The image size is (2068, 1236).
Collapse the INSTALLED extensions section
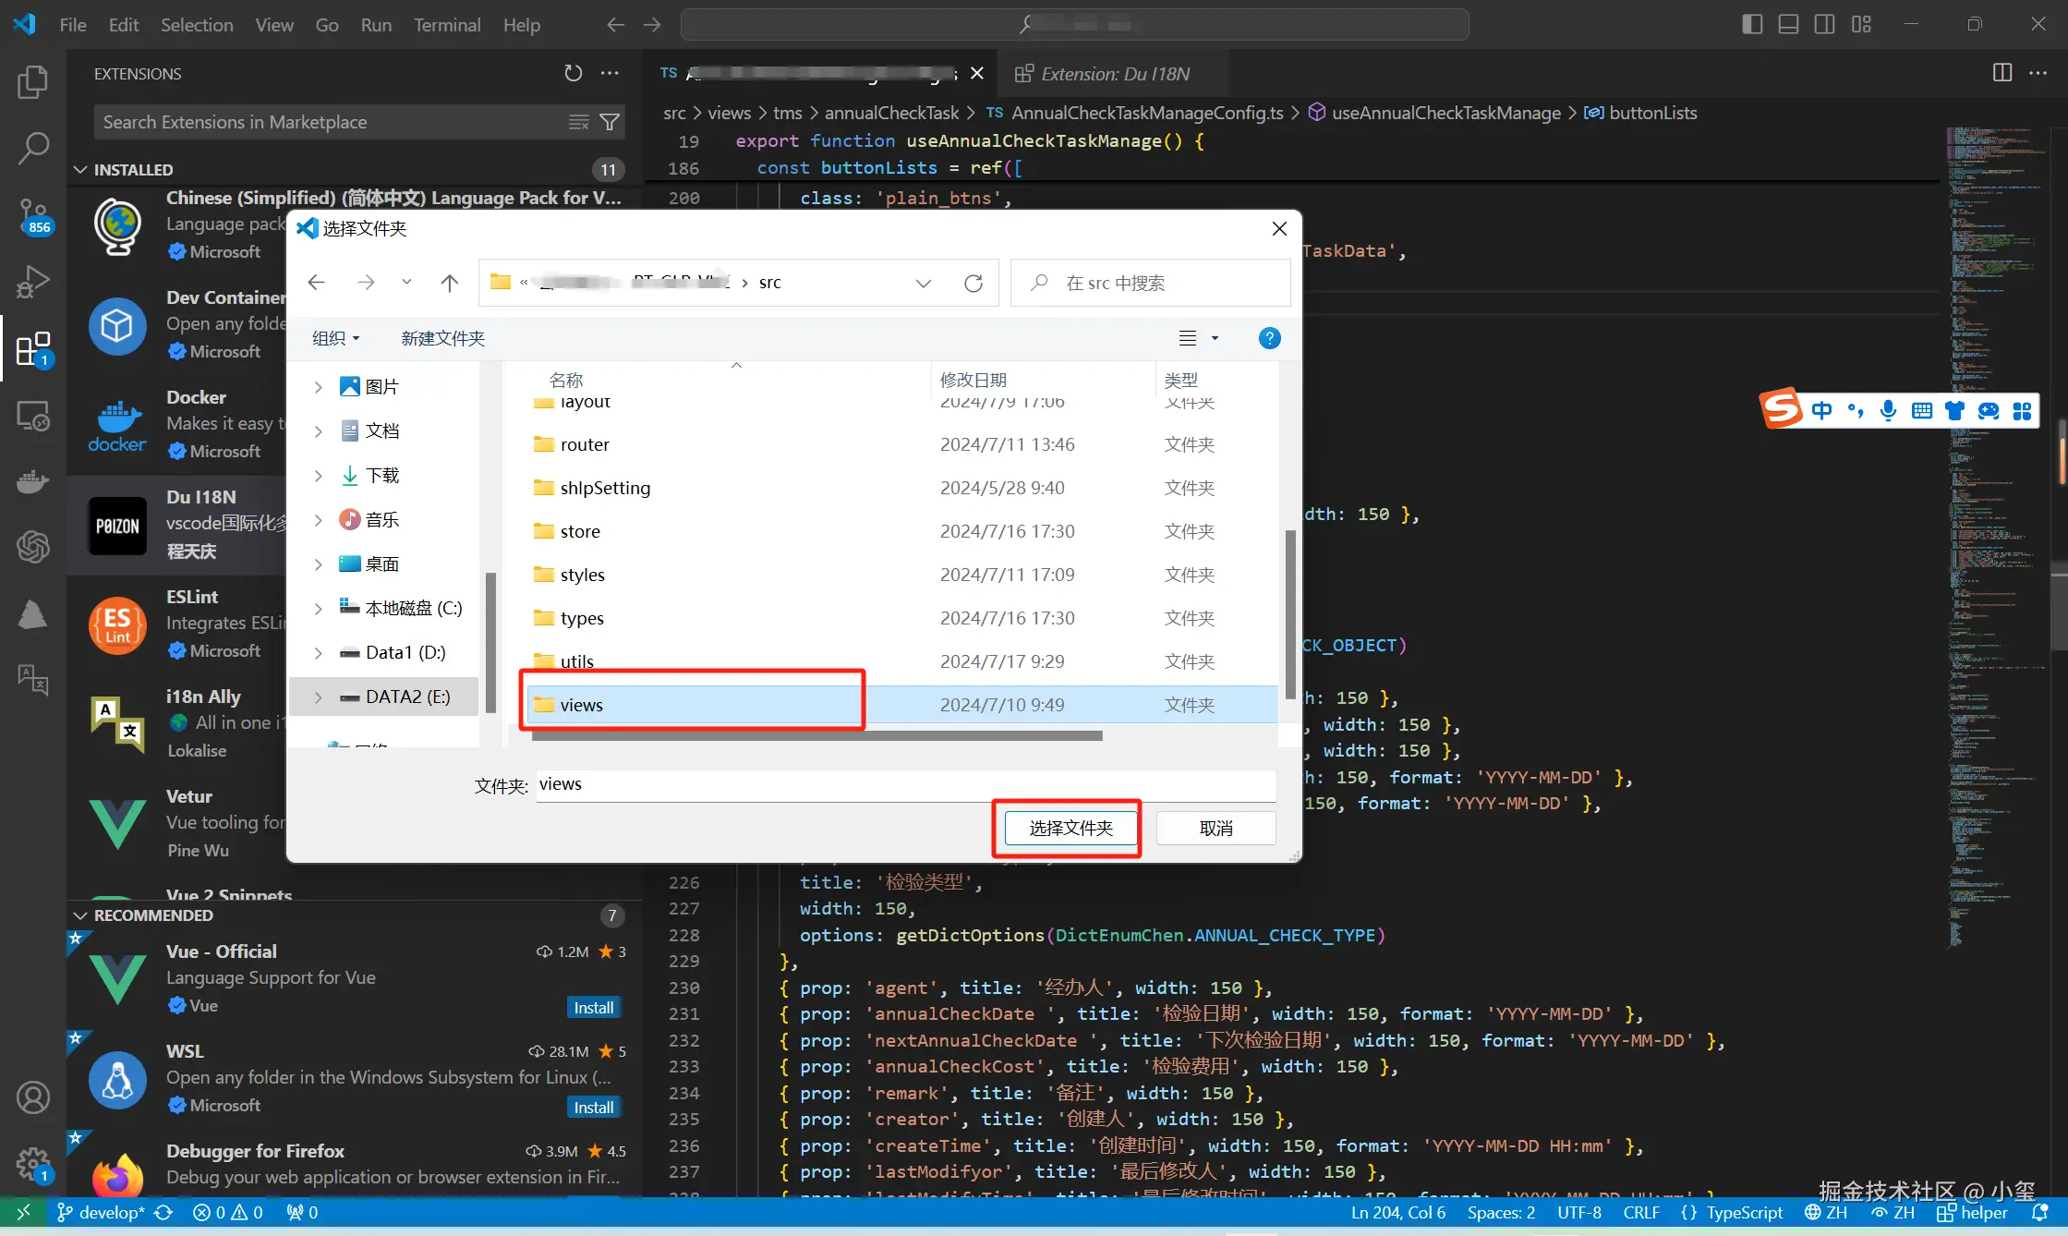click(x=81, y=170)
